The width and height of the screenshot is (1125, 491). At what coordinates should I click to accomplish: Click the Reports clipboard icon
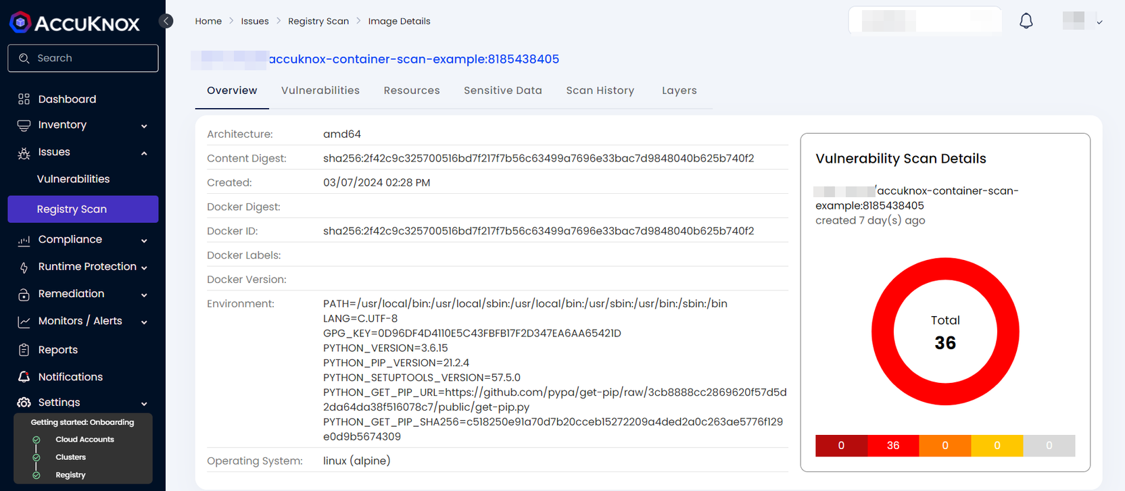click(x=24, y=350)
